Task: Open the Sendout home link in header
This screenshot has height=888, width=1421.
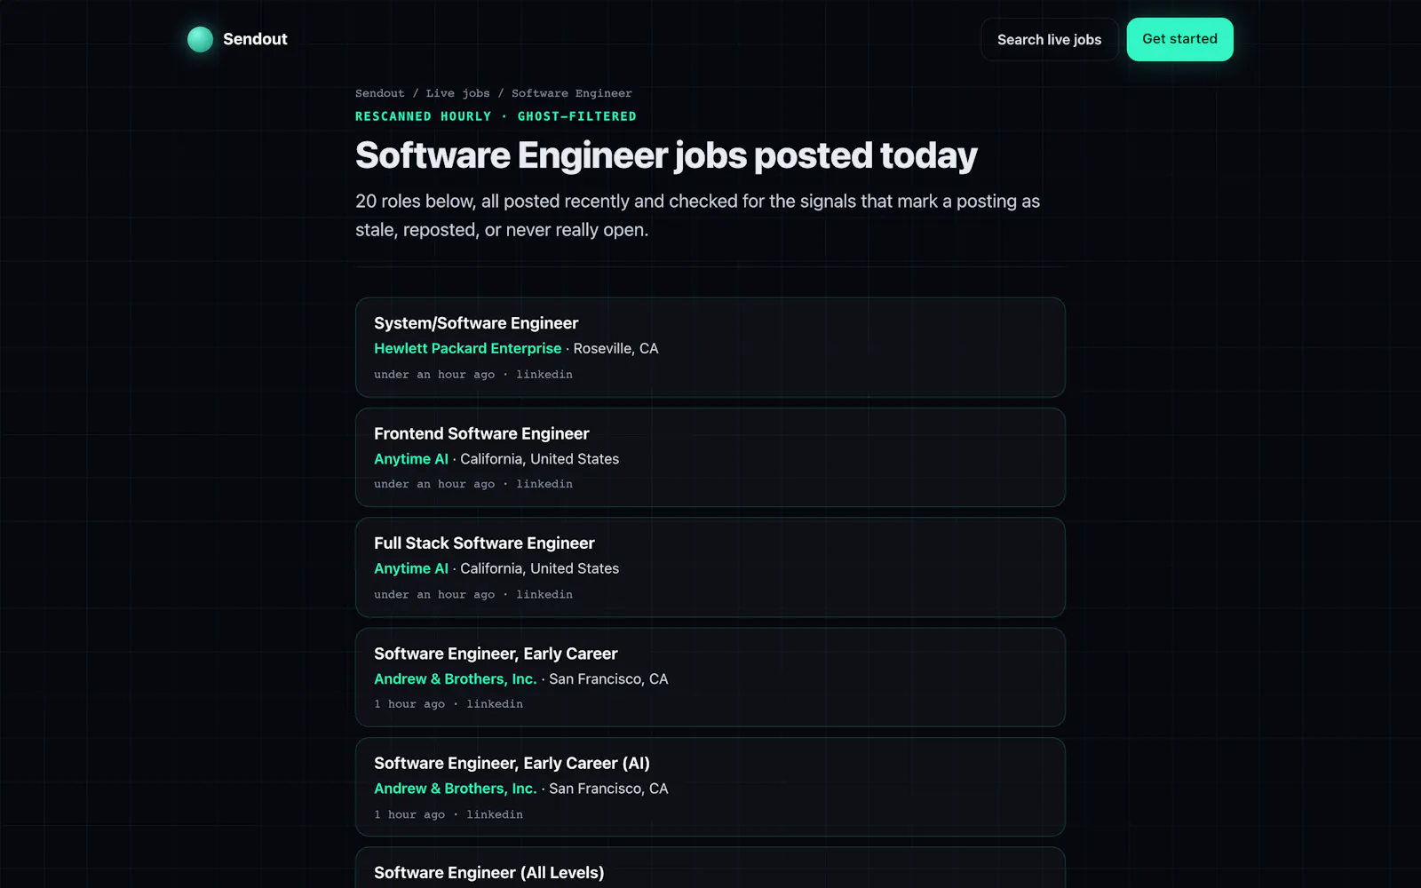Action: point(237,39)
